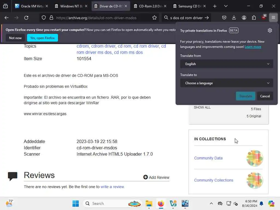Click search magnifier in search bar
The image size is (280, 210).
tap(166, 18)
